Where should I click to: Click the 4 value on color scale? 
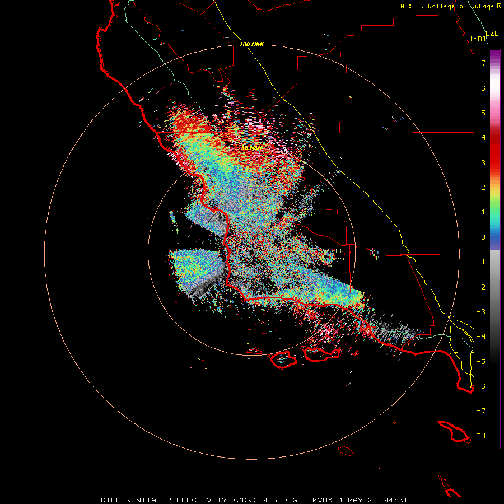click(x=483, y=138)
